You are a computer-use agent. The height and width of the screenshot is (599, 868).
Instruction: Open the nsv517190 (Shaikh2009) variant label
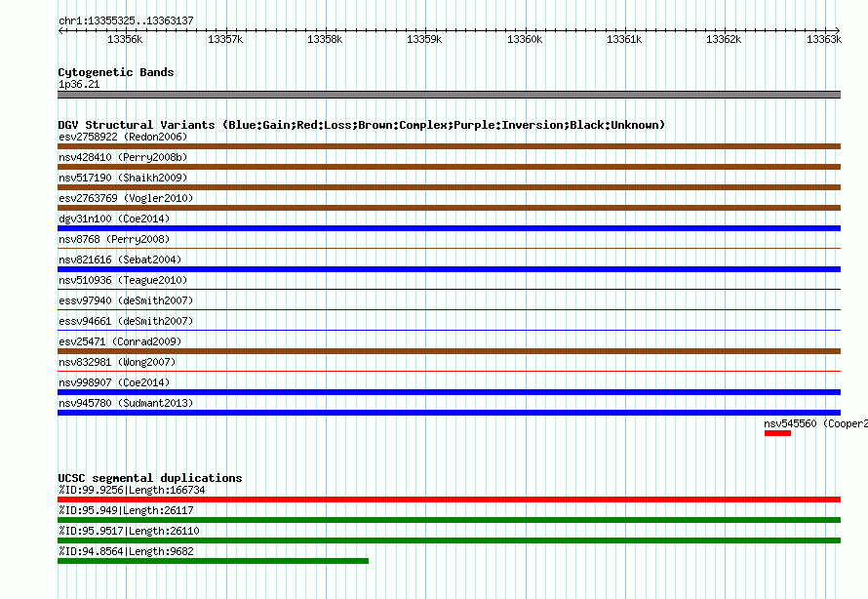click(123, 178)
